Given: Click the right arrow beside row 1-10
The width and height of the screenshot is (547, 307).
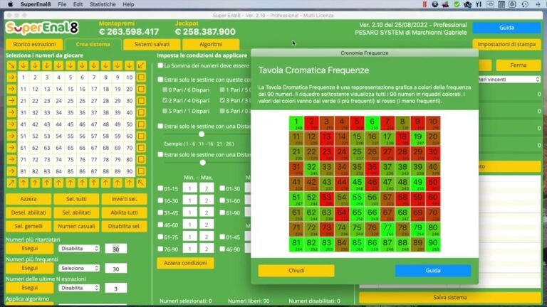Looking at the screenshot, I should 11,77.
